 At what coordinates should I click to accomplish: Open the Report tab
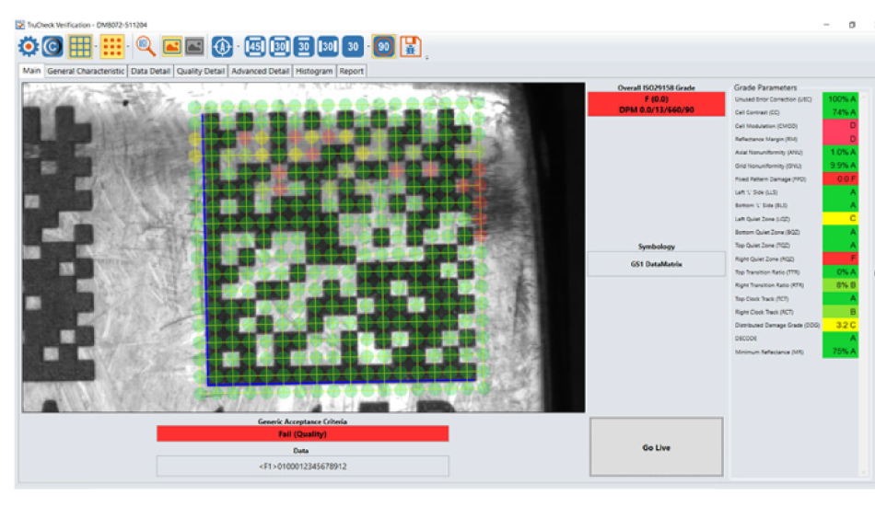coord(351,72)
